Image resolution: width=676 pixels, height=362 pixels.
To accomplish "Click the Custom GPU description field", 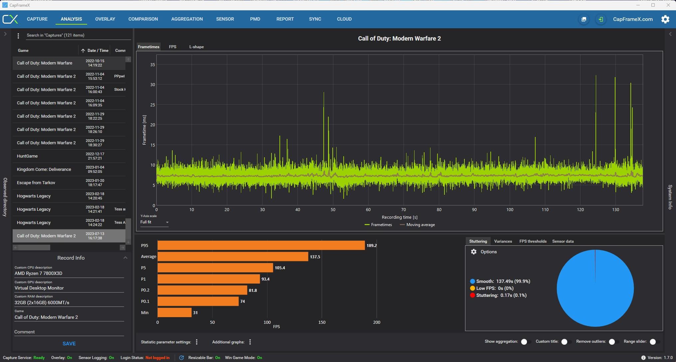I will click(69, 288).
